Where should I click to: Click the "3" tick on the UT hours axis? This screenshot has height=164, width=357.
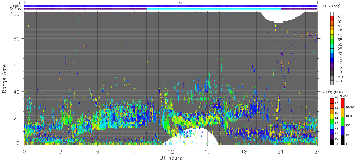coord(61,152)
